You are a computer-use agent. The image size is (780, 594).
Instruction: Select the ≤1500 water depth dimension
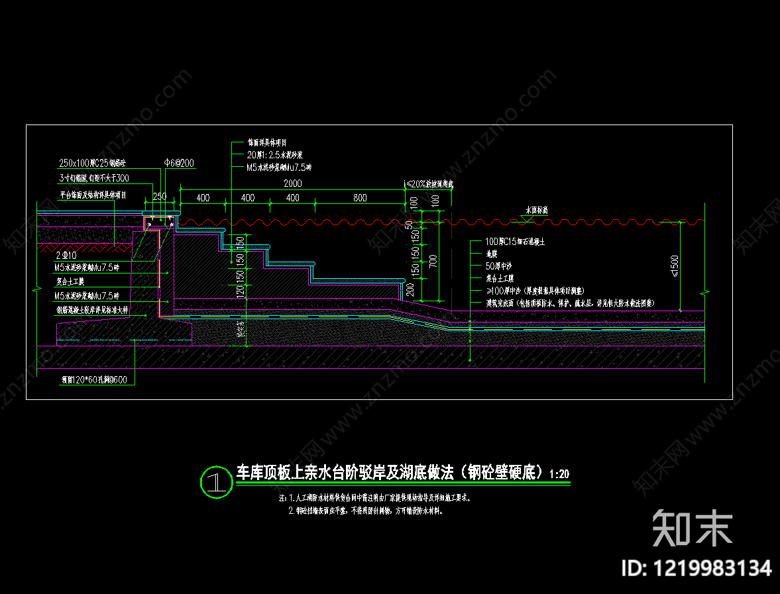[x=675, y=266]
